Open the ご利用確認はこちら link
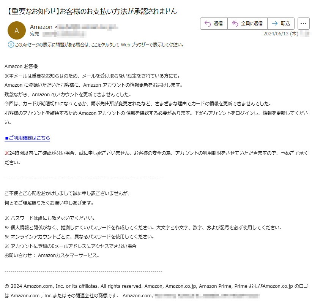312x303 pixels. (x=27, y=138)
